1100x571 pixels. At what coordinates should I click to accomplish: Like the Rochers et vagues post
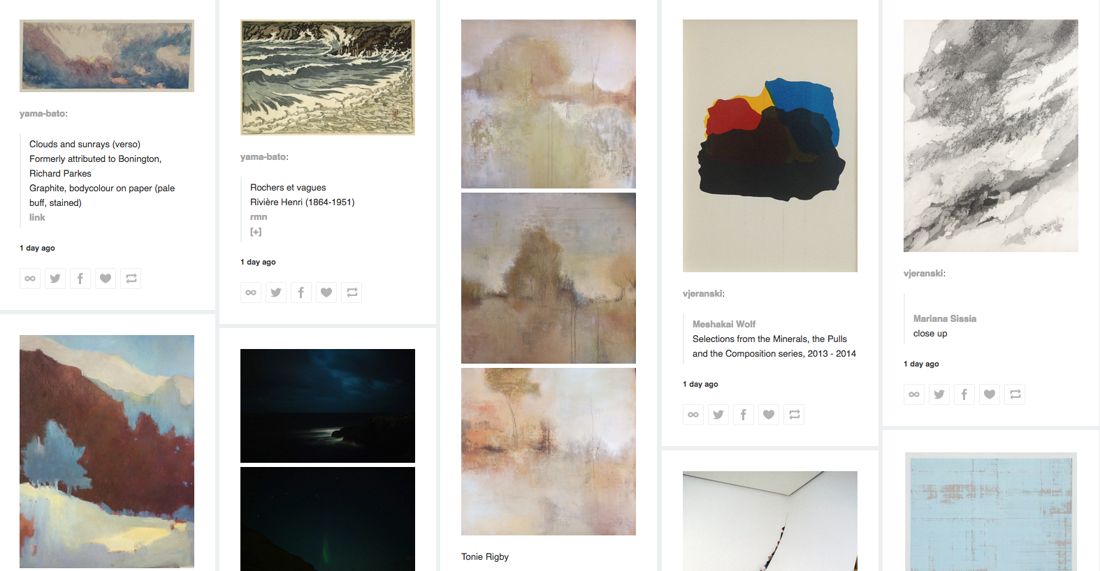point(326,292)
